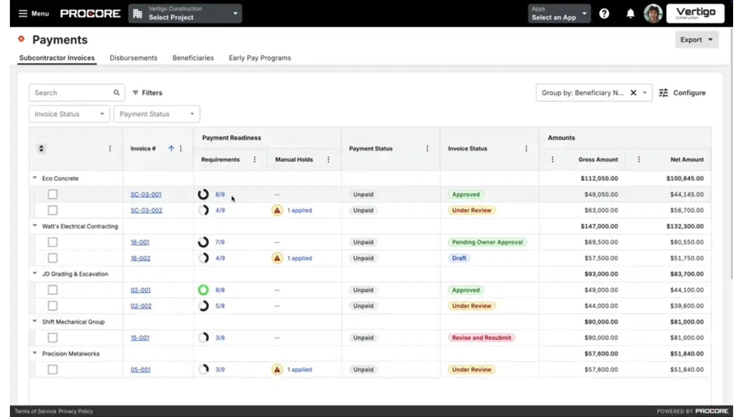Switch to Disbursements tab
The width and height of the screenshot is (743, 417).
pyautogui.click(x=133, y=58)
